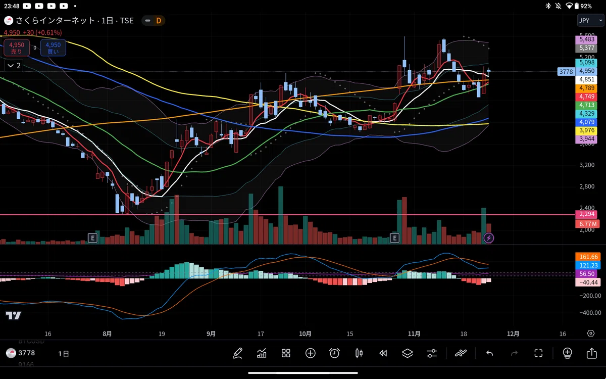Tap the 4,950 買い buy button

tap(53, 48)
